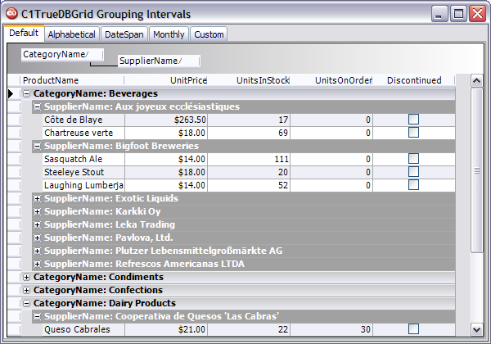Go to the Custom tab
The image size is (491, 344).
209,34
